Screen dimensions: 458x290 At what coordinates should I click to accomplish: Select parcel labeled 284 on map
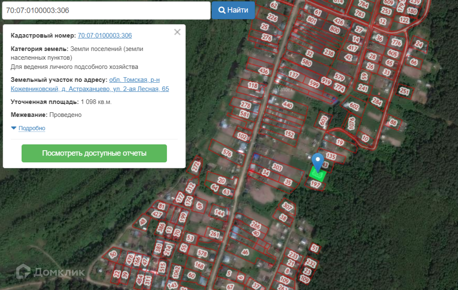pos(377,102)
